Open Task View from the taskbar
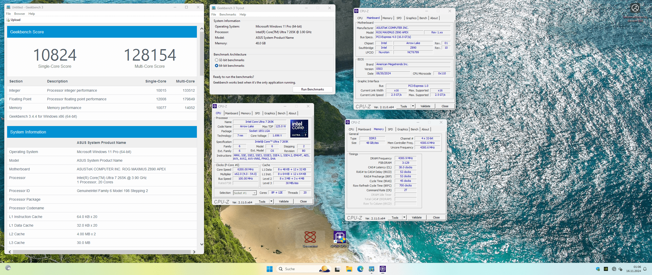Image resolution: width=652 pixels, height=275 pixels. [337, 269]
